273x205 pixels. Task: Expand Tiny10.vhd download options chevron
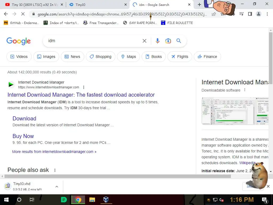(x=57, y=187)
